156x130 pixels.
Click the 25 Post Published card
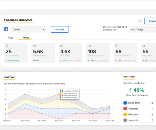point(16,53)
